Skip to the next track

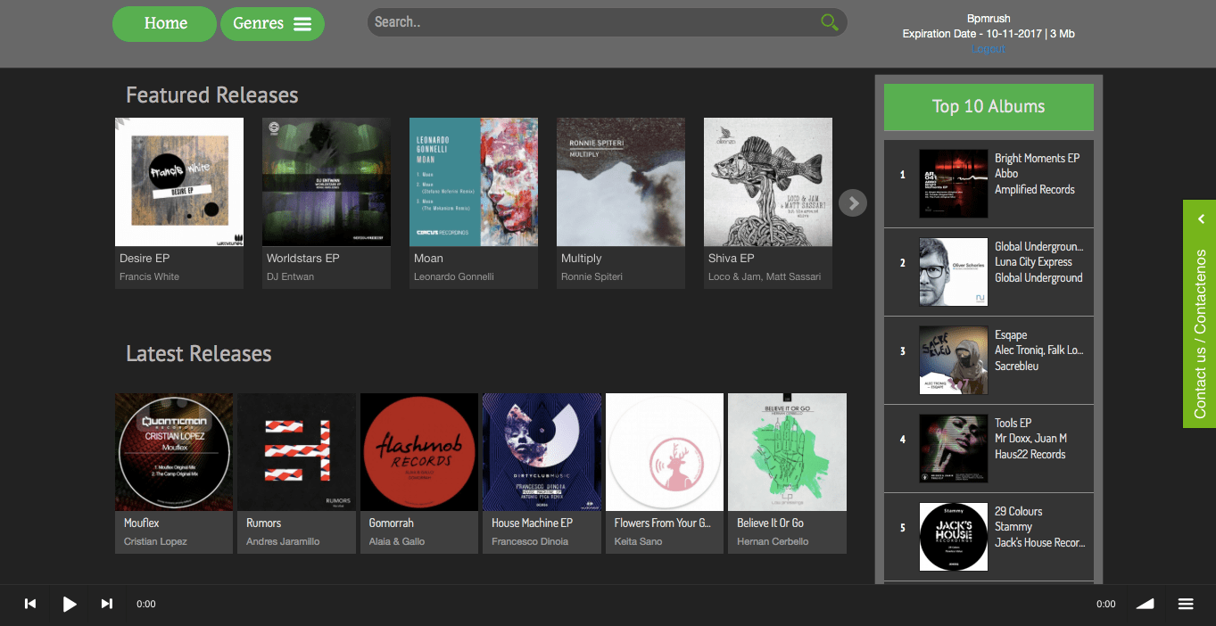click(107, 604)
